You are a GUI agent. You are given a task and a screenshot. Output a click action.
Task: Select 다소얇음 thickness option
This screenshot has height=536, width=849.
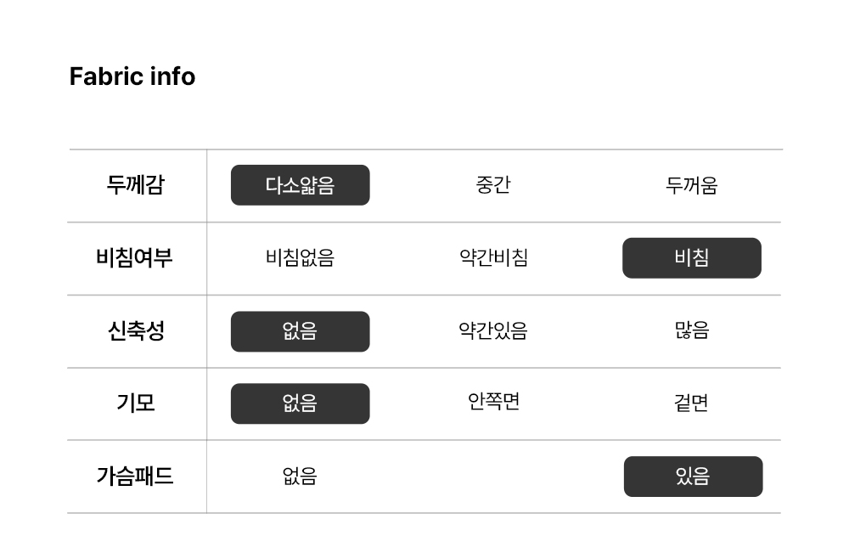[x=300, y=185]
